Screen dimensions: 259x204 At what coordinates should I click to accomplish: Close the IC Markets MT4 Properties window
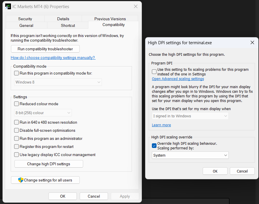tap(136, 6)
